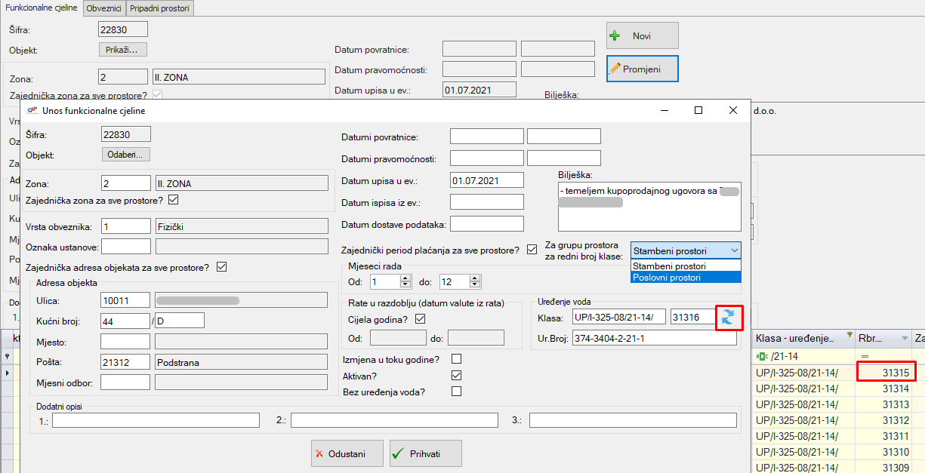Open the Rbr column header dropdown arrow
925x473 pixels.
[905, 339]
